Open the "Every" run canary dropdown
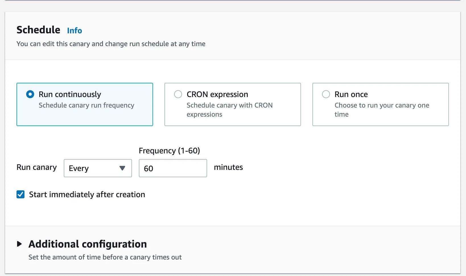The image size is (466, 276). point(98,168)
